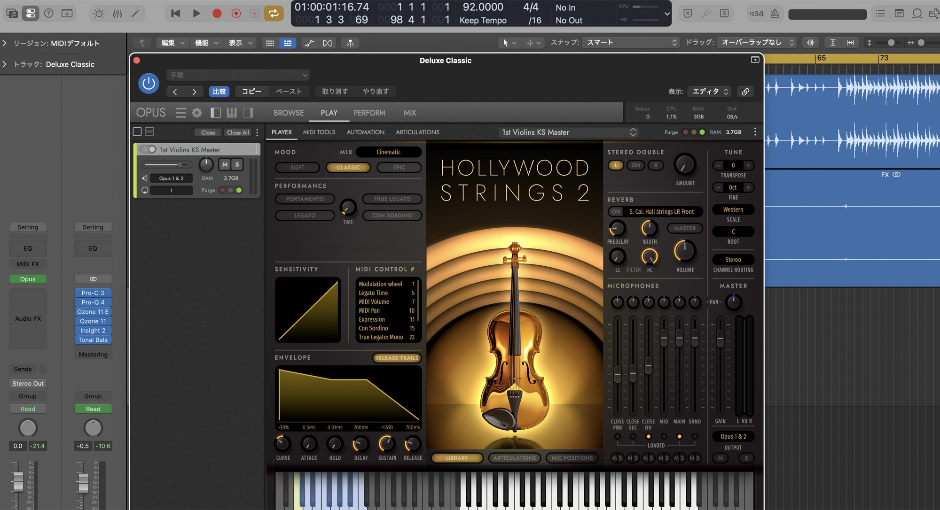
Task: Start playback with the Play button
Action: (x=196, y=13)
